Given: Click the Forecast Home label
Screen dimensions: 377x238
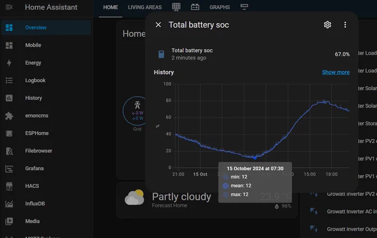Looking at the screenshot, I should pyautogui.click(x=170, y=205).
